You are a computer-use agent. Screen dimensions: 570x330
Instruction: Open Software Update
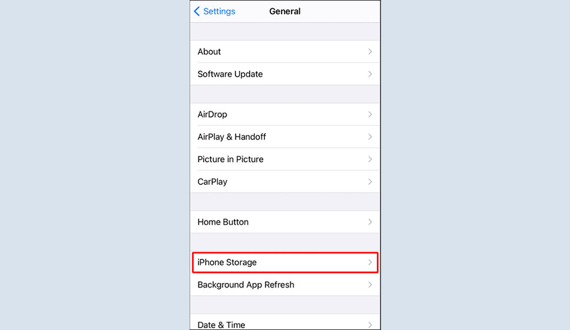click(x=285, y=74)
